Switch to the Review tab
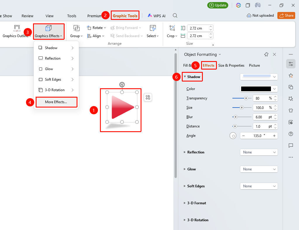 (27, 16)
